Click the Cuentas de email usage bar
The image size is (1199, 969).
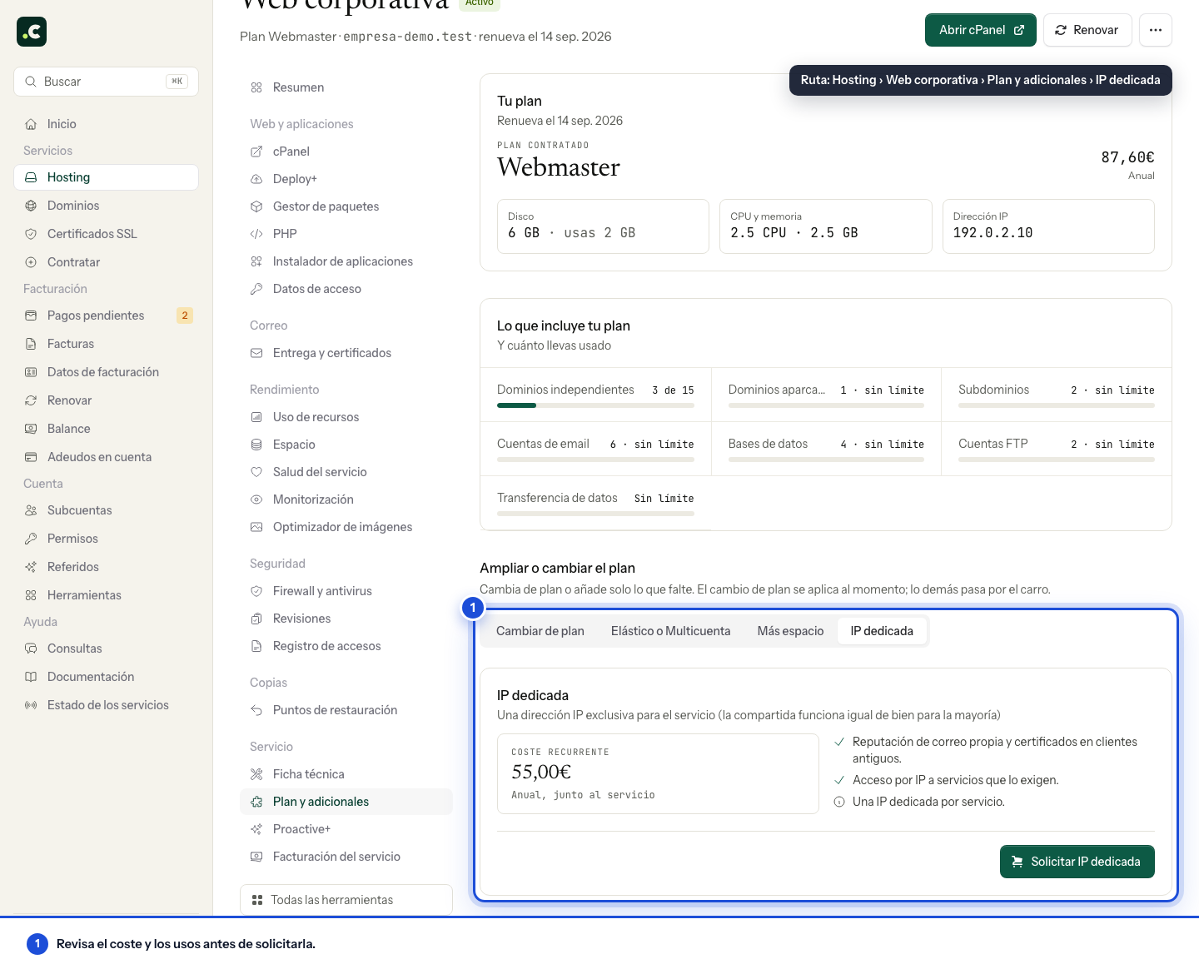[x=595, y=460]
